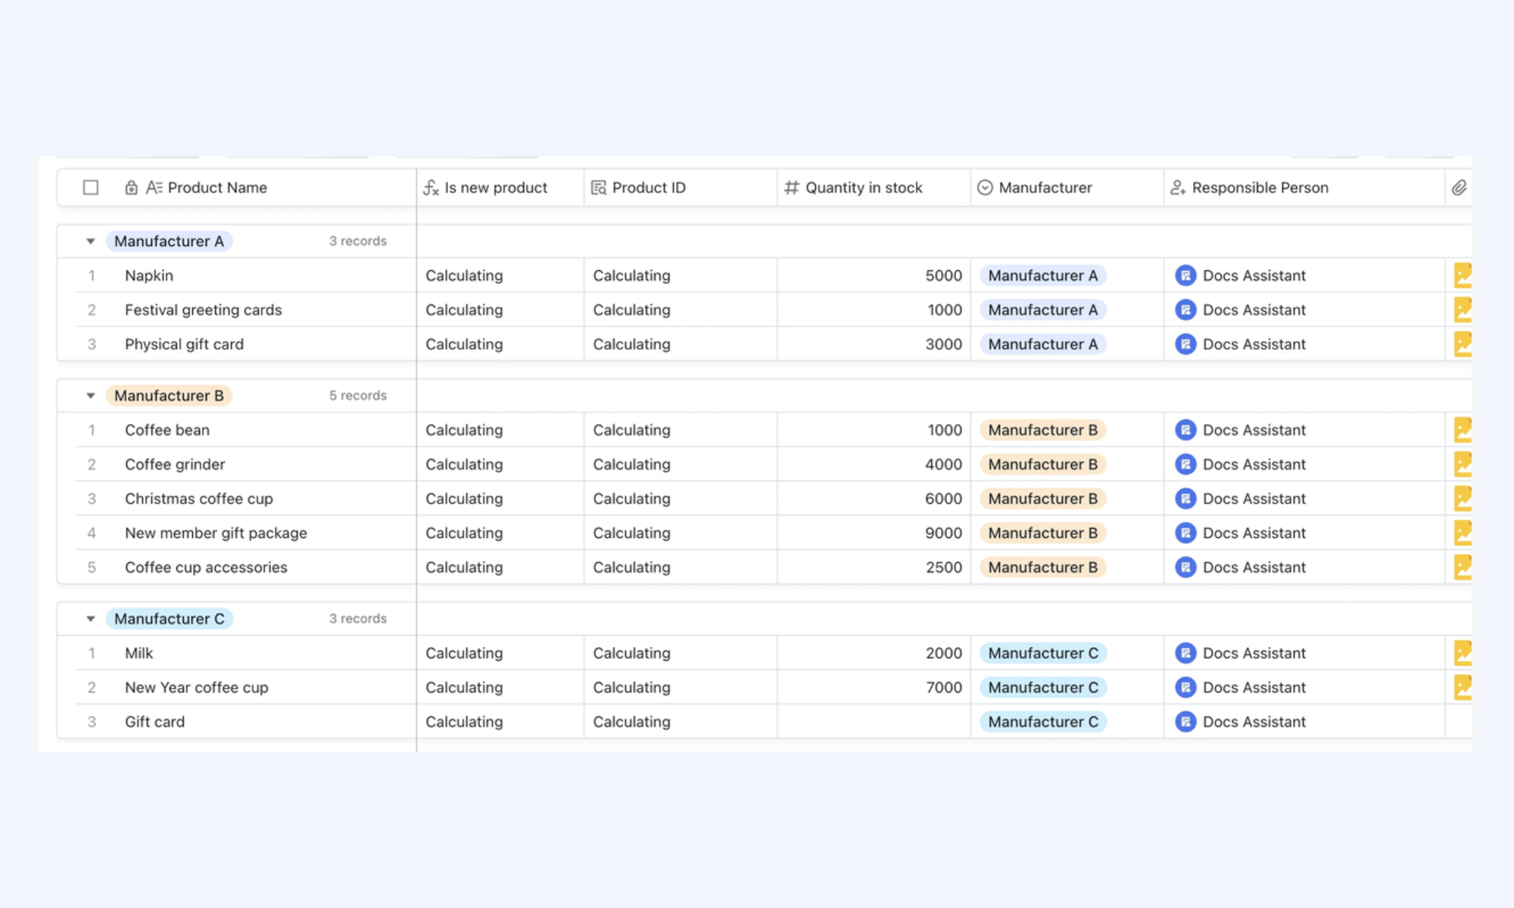The width and height of the screenshot is (1514, 908).
Task: Click the attachment paperclip column icon
Action: [x=1459, y=188]
